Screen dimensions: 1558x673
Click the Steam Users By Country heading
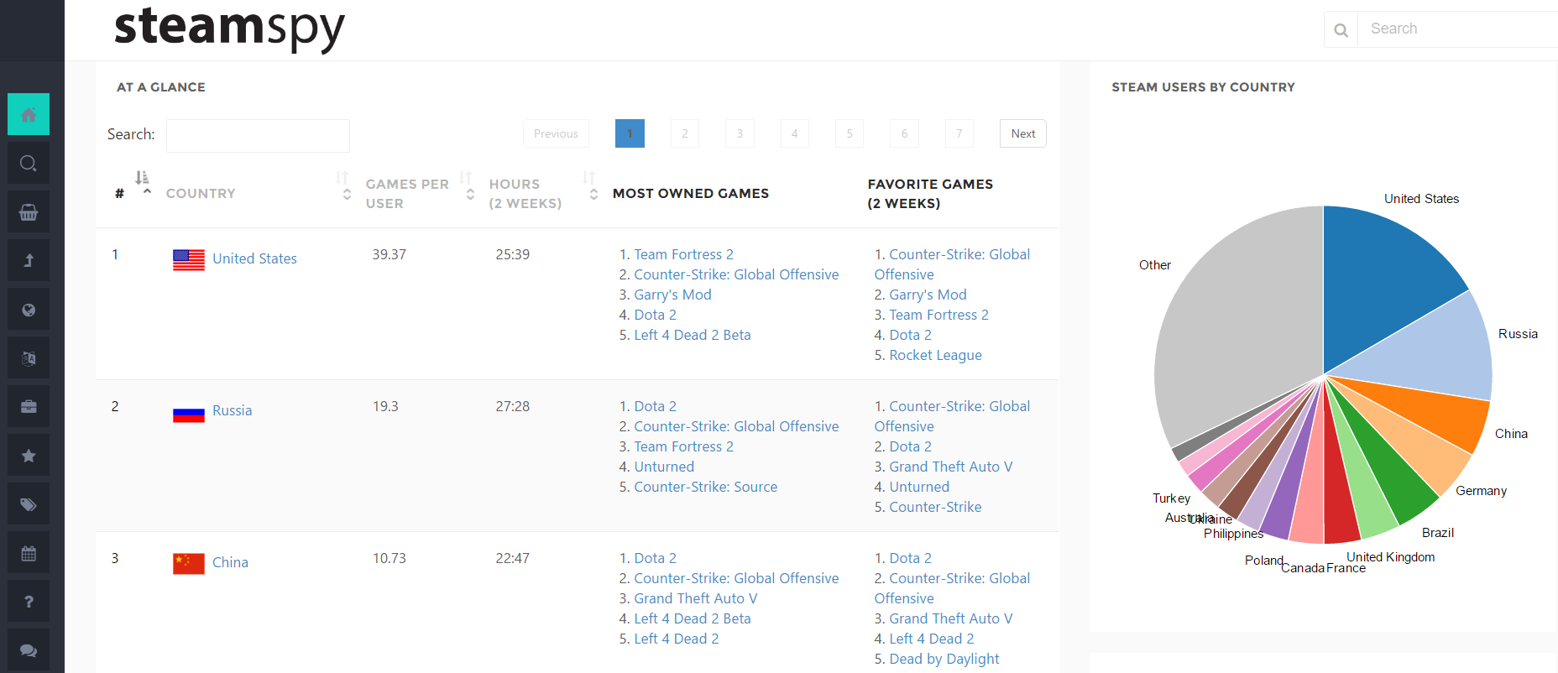(x=1203, y=87)
